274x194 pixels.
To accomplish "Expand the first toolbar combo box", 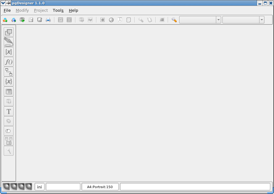I will tap(219, 20).
